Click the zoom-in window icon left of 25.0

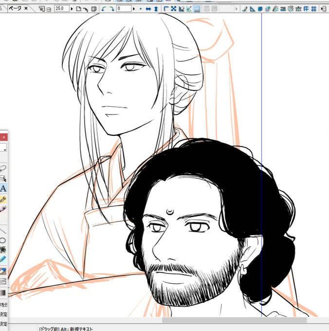[x=42, y=9]
